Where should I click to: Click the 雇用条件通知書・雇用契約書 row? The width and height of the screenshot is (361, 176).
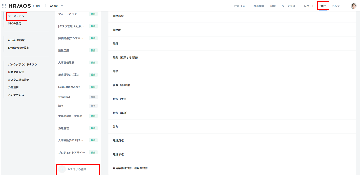pyautogui.click(x=130, y=168)
